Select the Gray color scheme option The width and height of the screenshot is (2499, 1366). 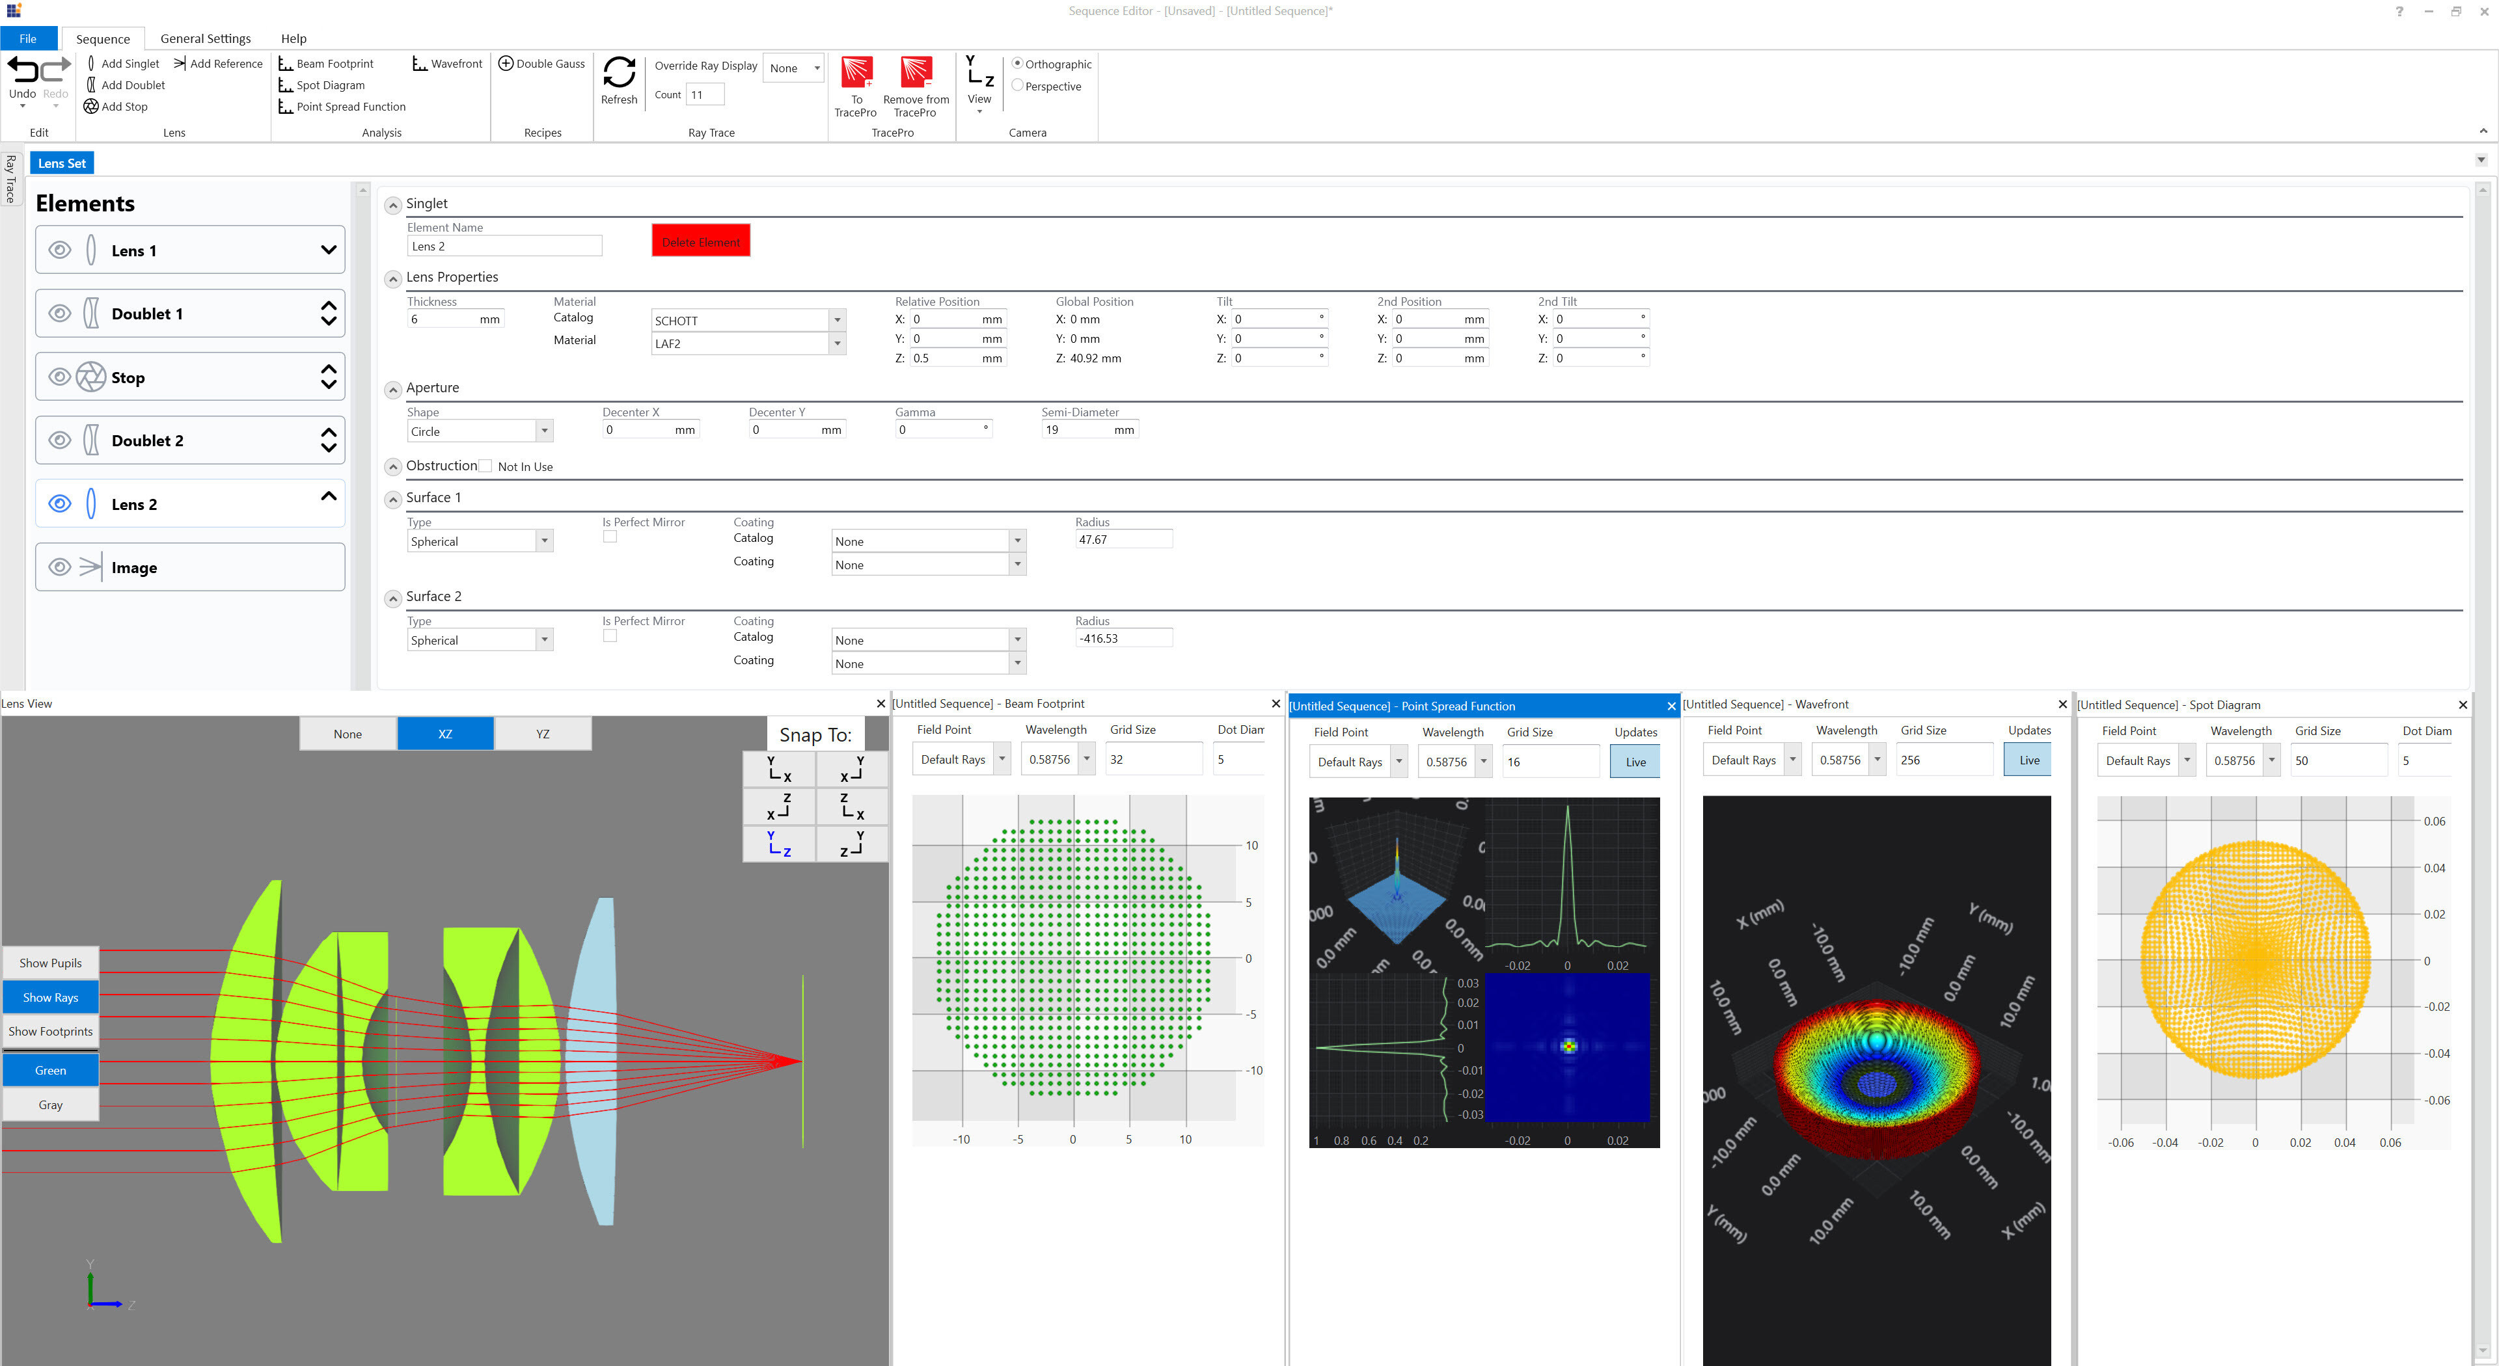[49, 1105]
